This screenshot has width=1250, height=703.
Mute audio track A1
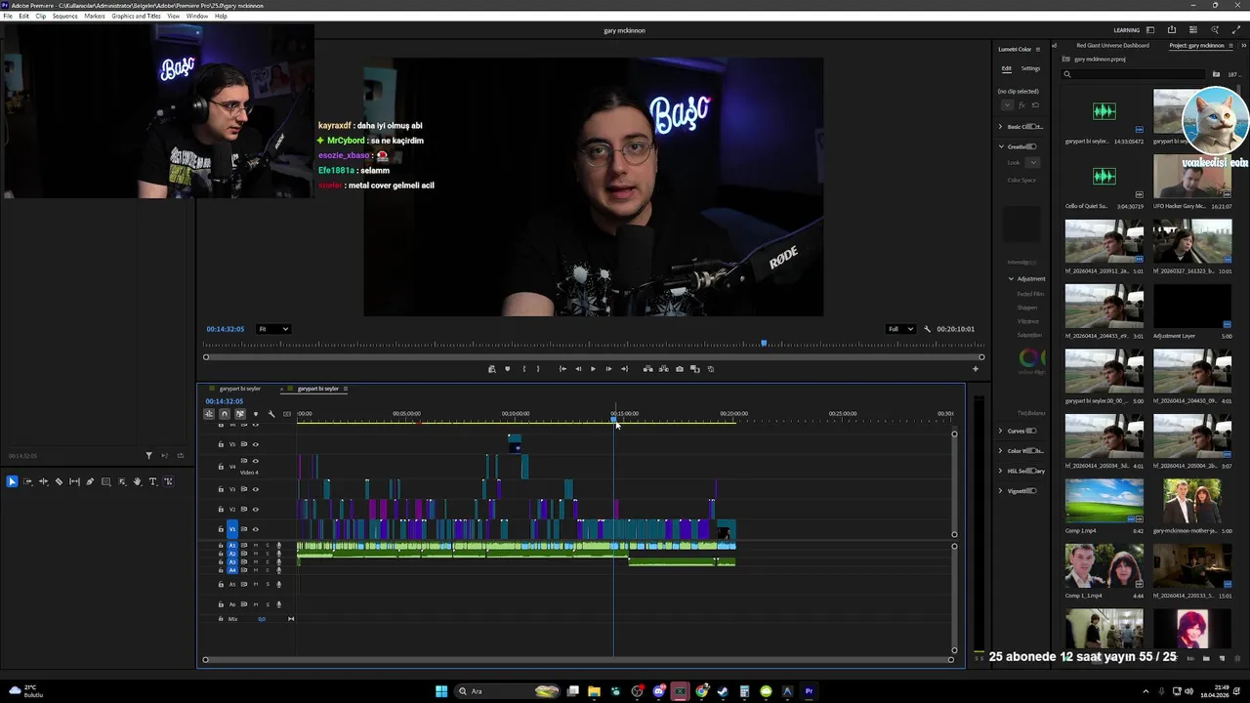point(256,546)
